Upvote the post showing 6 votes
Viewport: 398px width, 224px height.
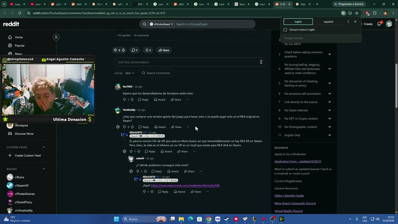[x=115, y=50]
